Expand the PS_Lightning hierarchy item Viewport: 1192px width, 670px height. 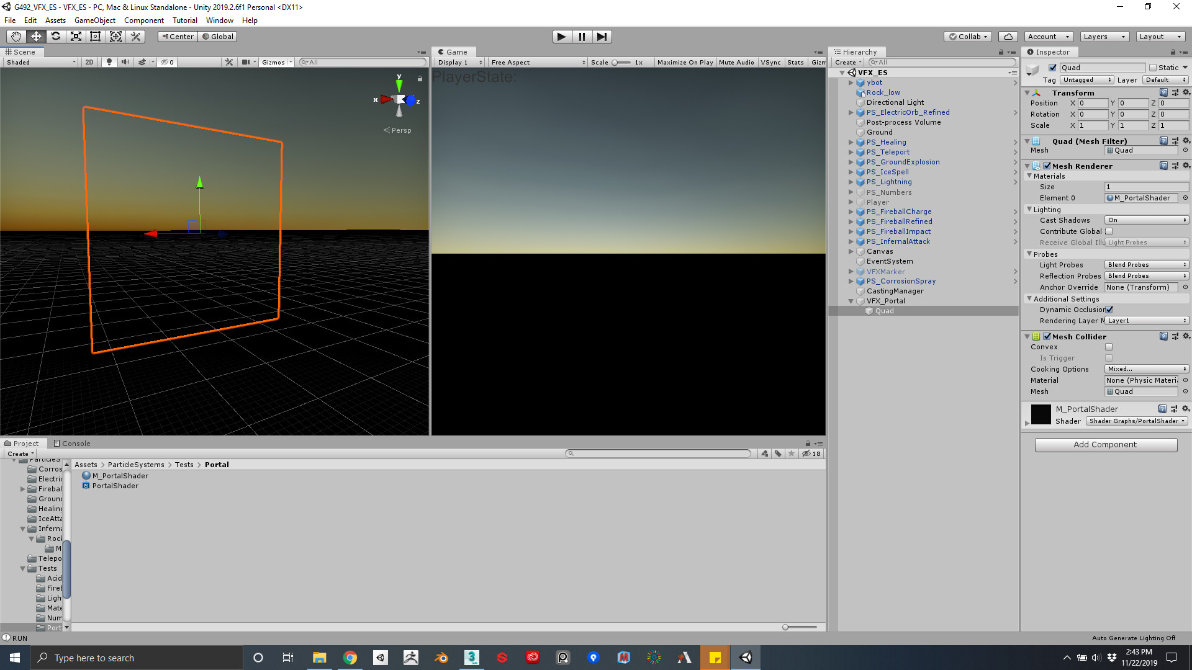pos(851,182)
